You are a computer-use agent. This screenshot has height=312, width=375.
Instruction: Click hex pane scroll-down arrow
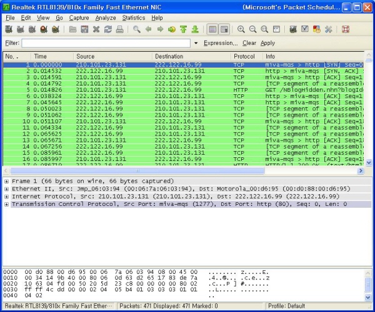pos(368,297)
